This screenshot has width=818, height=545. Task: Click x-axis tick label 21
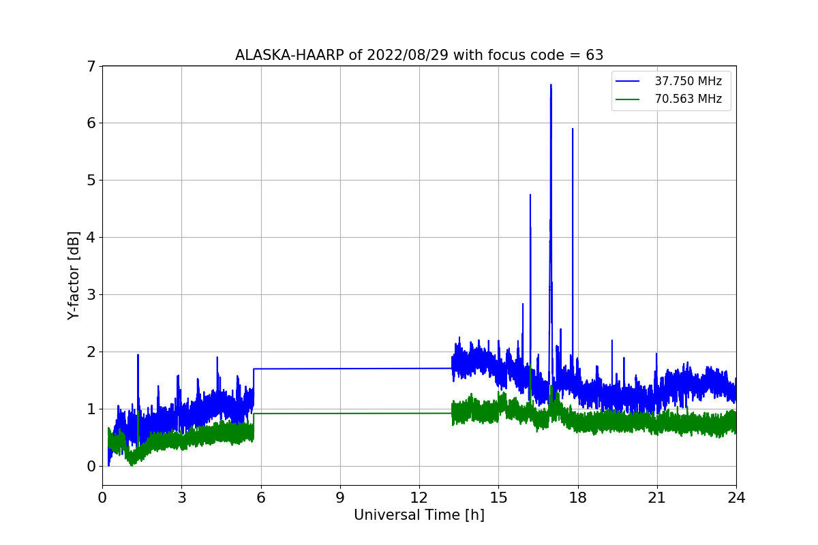[x=657, y=498]
